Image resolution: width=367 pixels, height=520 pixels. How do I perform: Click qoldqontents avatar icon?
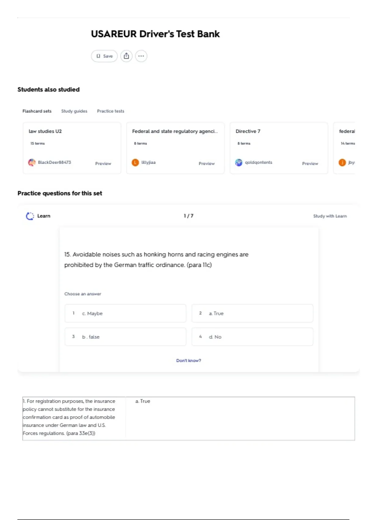(239, 162)
